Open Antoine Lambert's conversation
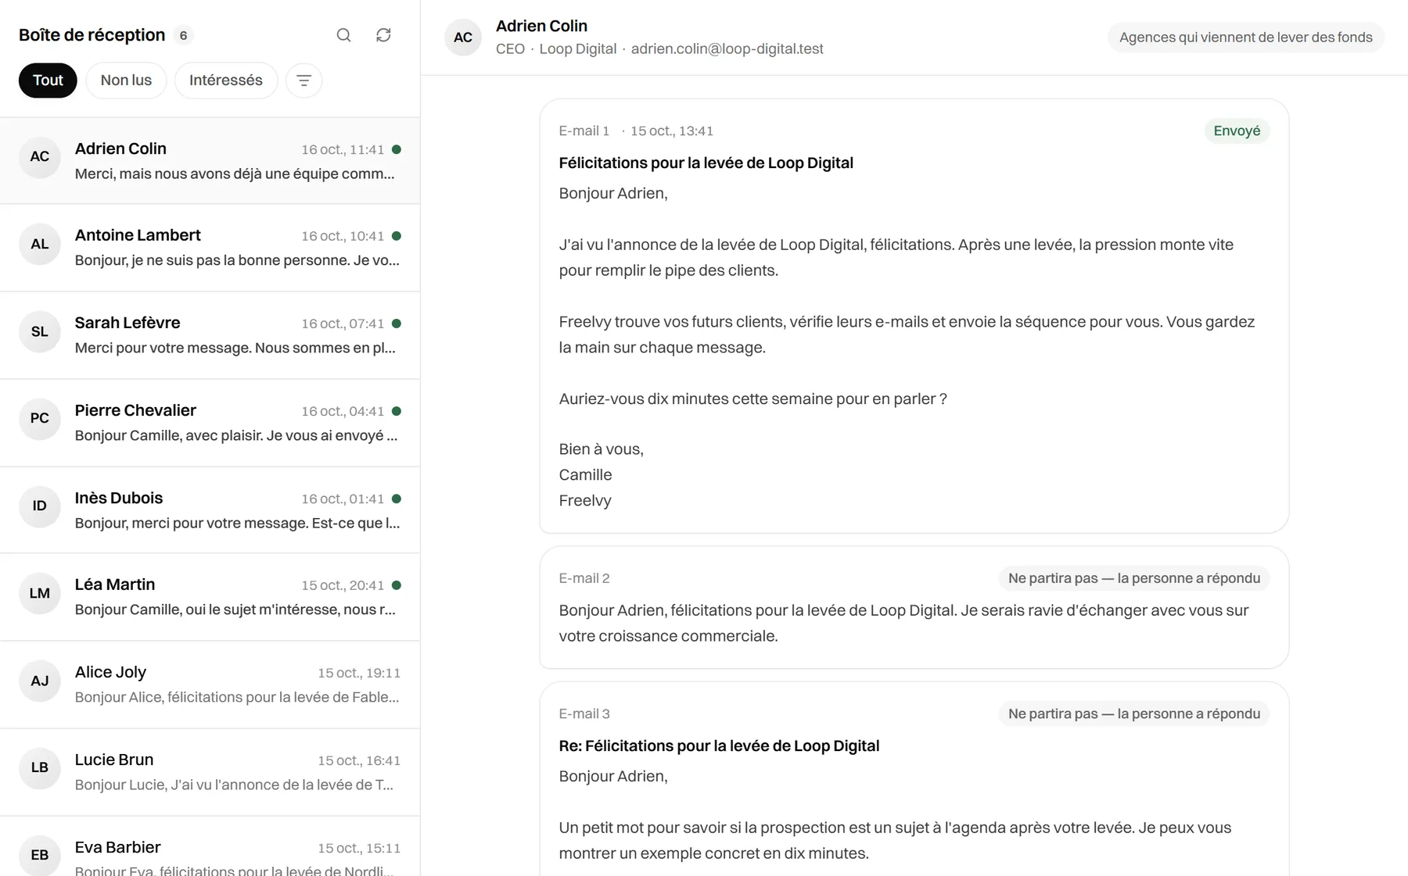 [210, 248]
